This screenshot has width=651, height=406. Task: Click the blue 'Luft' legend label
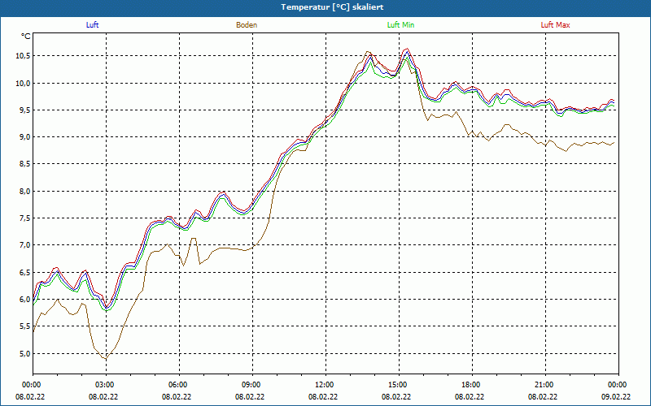92,25
